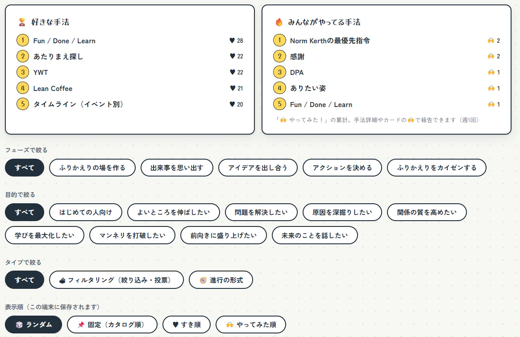This screenshot has width=520, height=337.
Task: Click rank badge 4 beside Lean Coffee
Action: (x=23, y=88)
